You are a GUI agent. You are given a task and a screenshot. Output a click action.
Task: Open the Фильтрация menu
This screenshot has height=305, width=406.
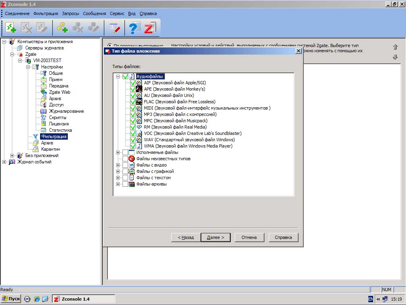(46, 13)
